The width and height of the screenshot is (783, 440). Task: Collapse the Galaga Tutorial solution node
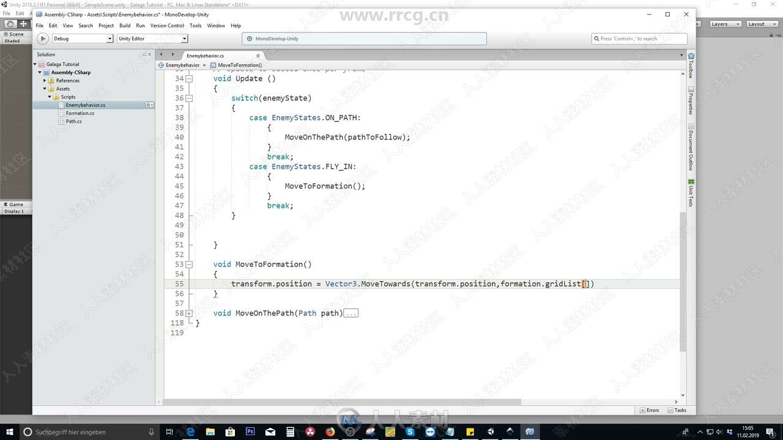pos(35,64)
